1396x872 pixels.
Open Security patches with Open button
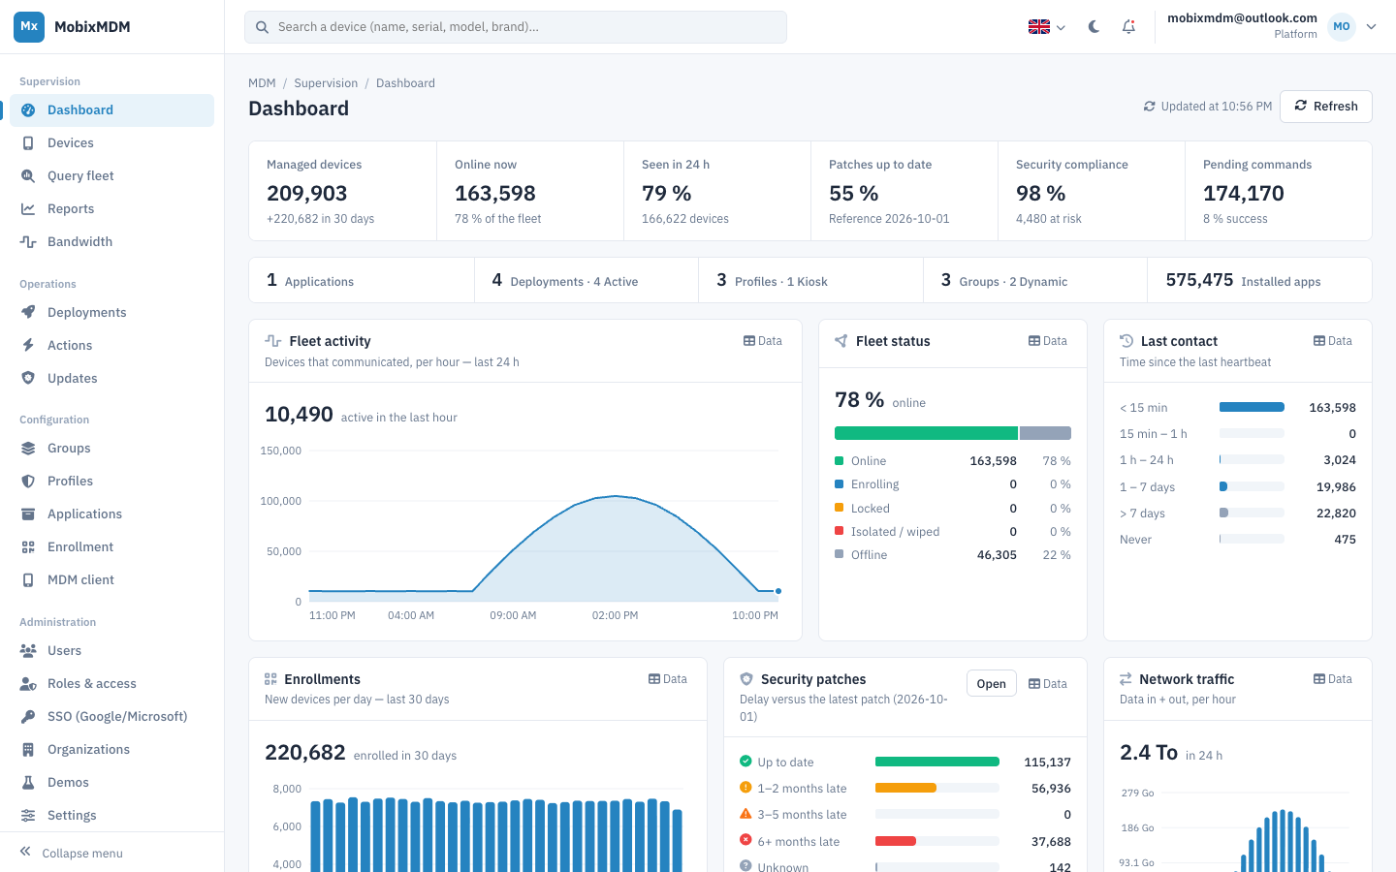click(992, 684)
